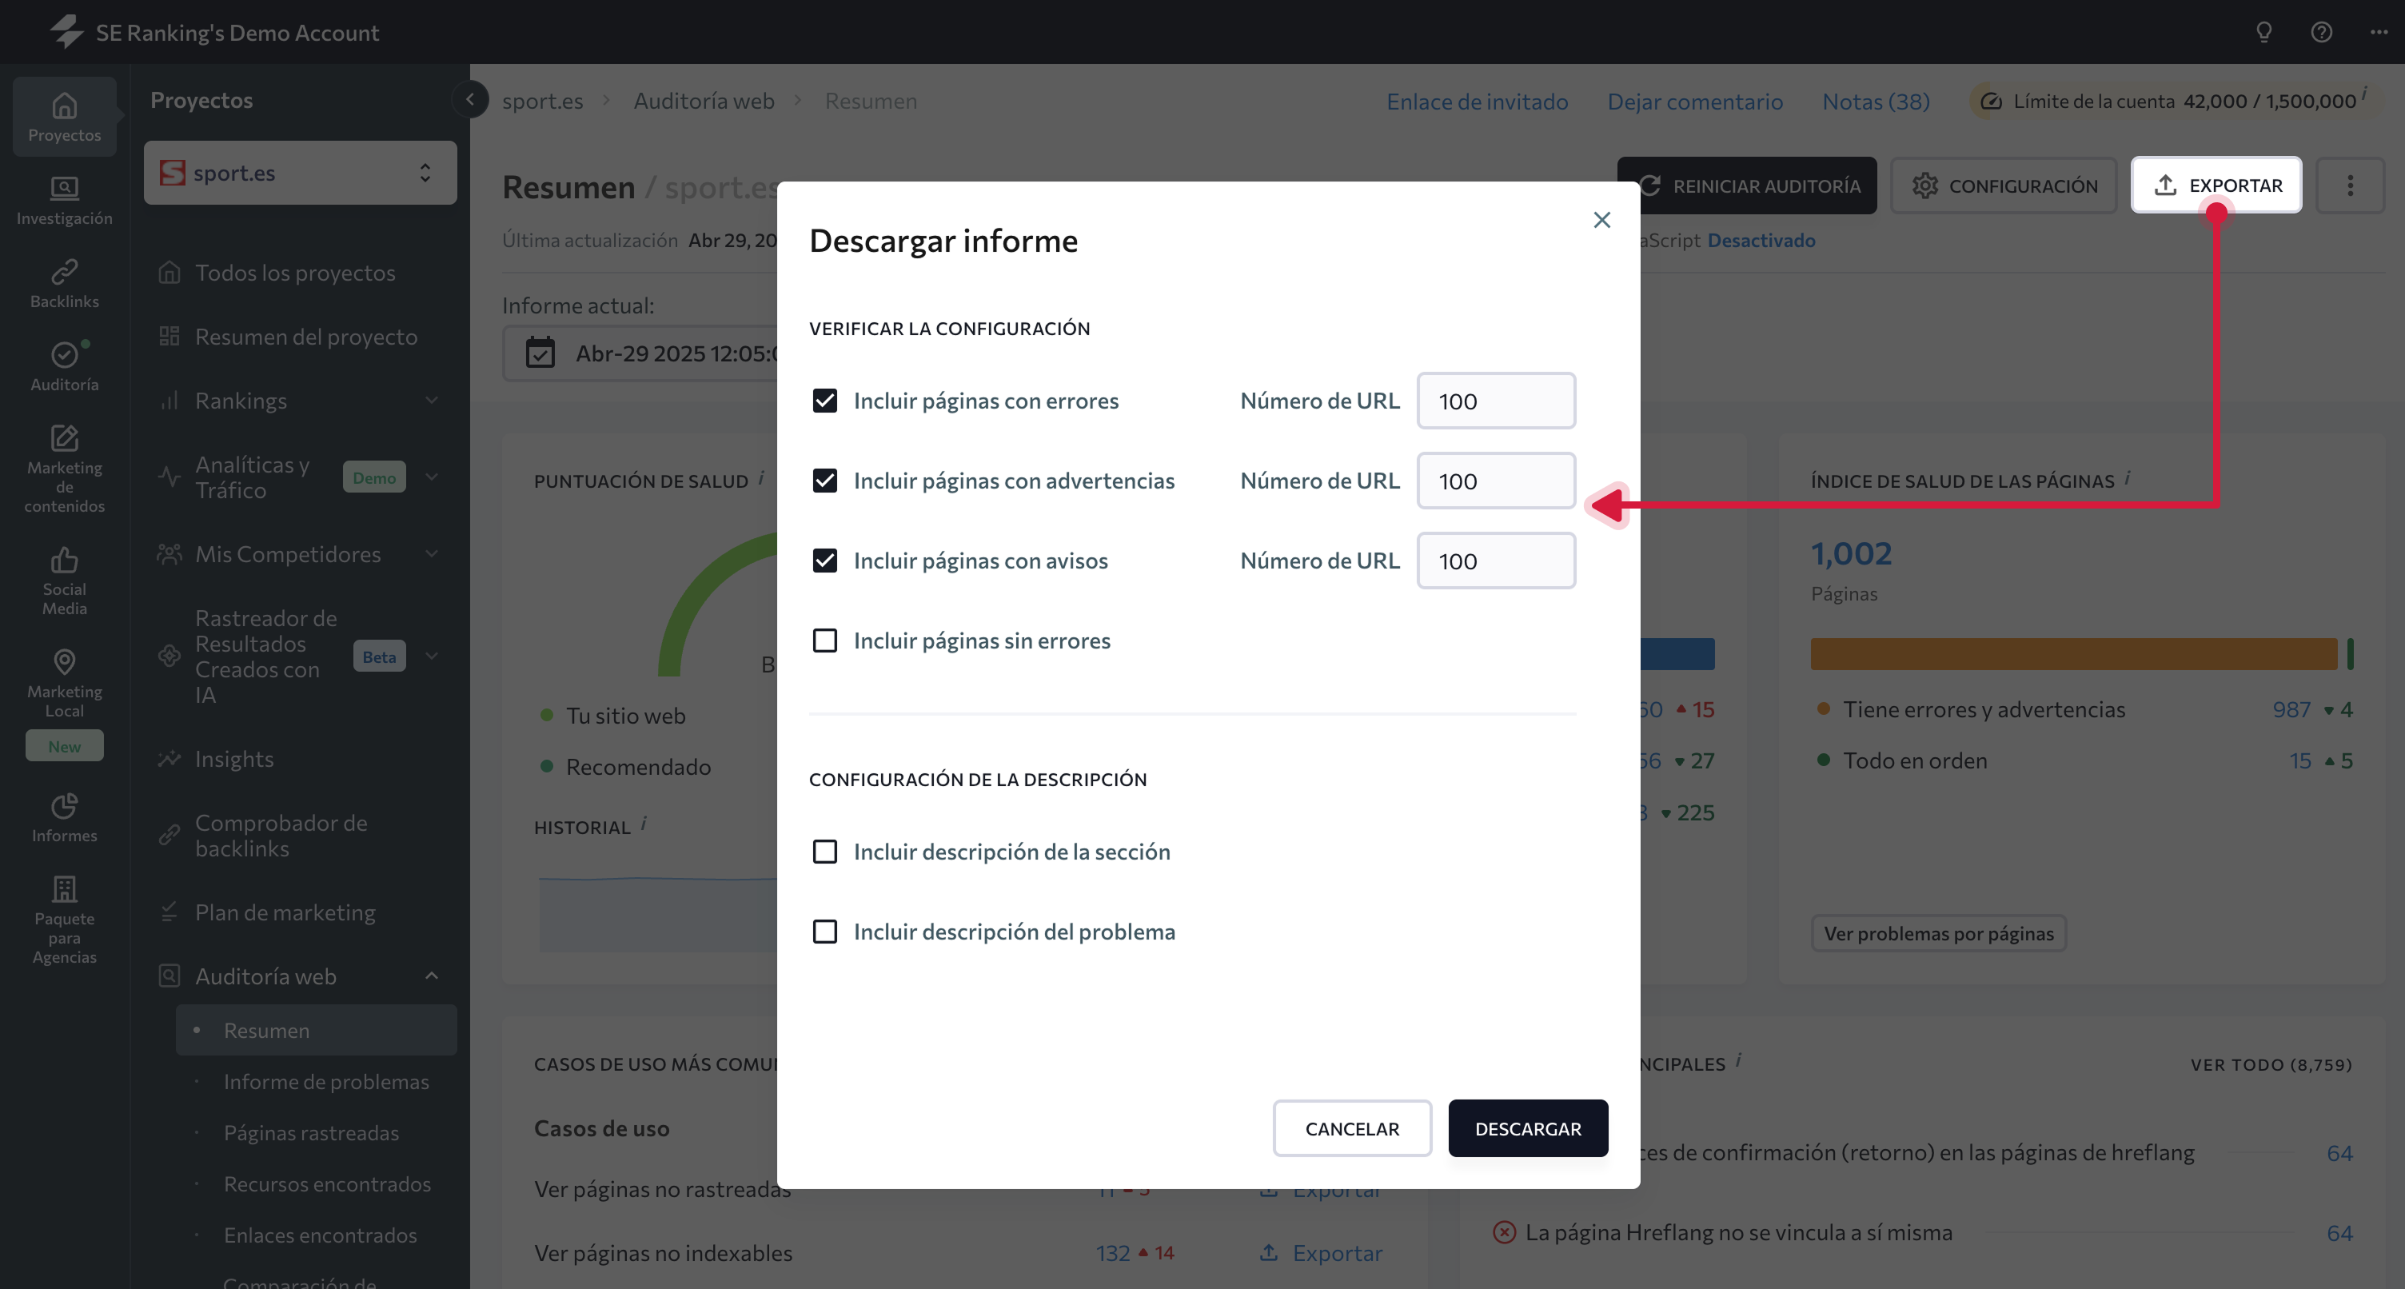This screenshot has height=1289, width=2405.
Task: Check Incluir descripción del problema
Action: click(x=824, y=932)
